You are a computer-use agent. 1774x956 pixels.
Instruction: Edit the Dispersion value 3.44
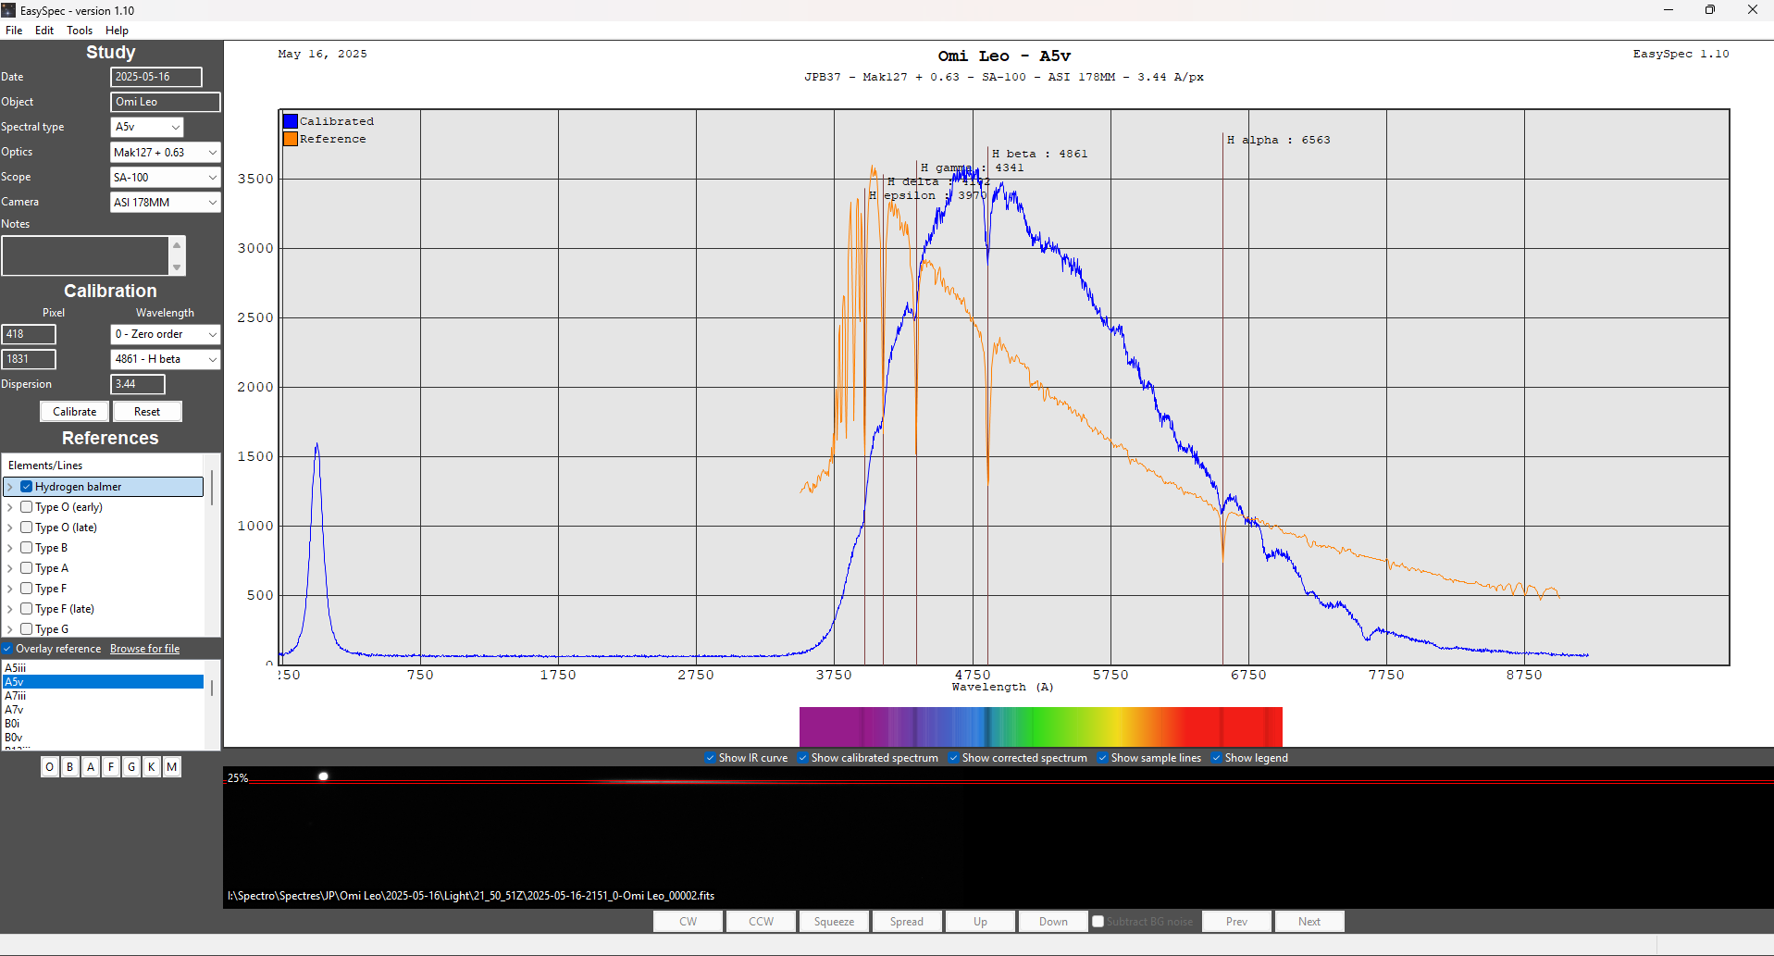[138, 384]
